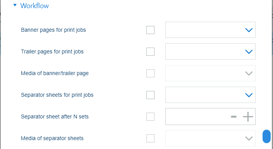
Task: Tick Separator sheets for print jobs checkbox
Action: [150, 95]
